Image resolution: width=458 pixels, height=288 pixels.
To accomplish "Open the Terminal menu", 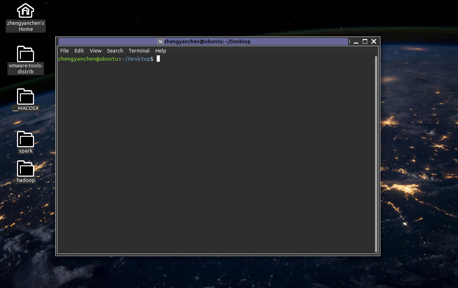I will pyautogui.click(x=139, y=51).
